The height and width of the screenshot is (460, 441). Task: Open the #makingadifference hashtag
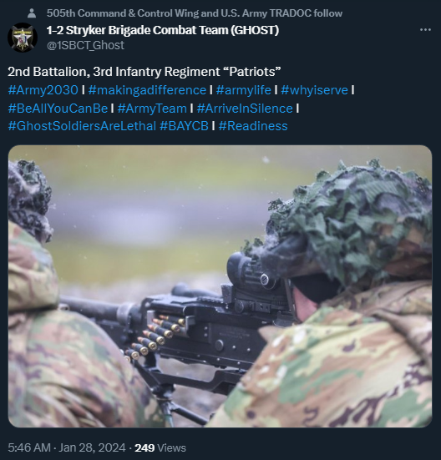(147, 90)
